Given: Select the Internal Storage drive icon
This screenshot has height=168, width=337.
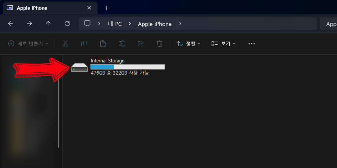Looking at the screenshot, I should [79, 68].
